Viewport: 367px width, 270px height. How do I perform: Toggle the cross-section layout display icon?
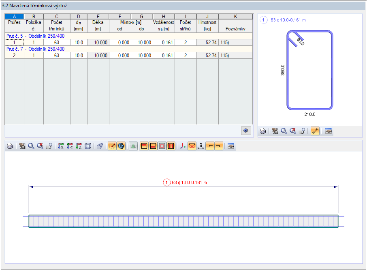pos(192,146)
